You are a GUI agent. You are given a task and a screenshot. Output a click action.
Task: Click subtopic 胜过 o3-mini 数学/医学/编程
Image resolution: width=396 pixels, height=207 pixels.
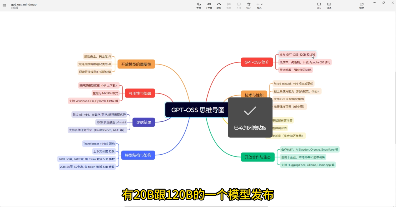click(x=99, y=115)
